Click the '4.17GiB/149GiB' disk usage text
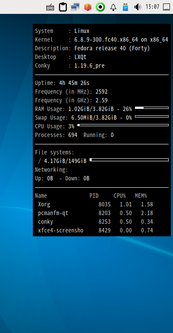 point(65,161)
